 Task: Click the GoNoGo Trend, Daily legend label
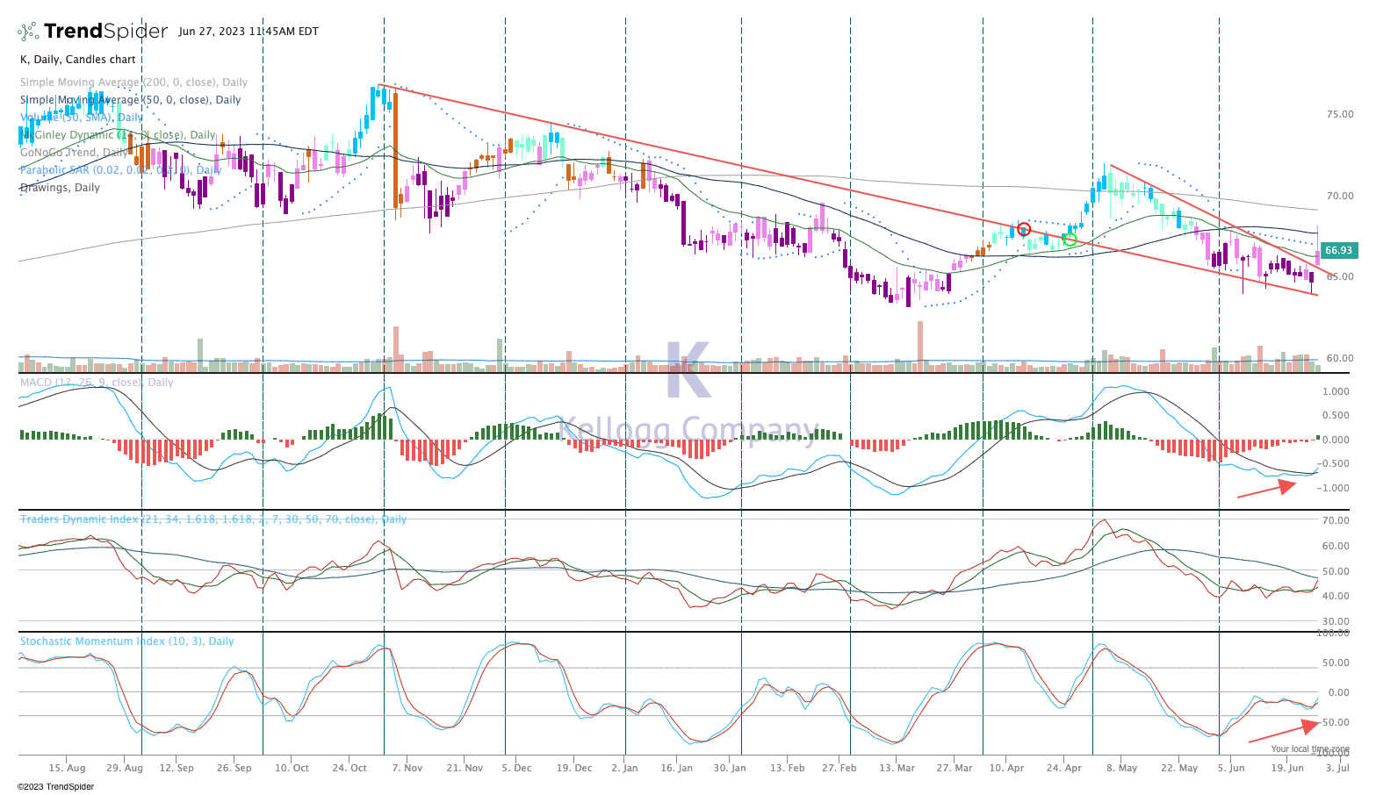[x=74, y=153]
